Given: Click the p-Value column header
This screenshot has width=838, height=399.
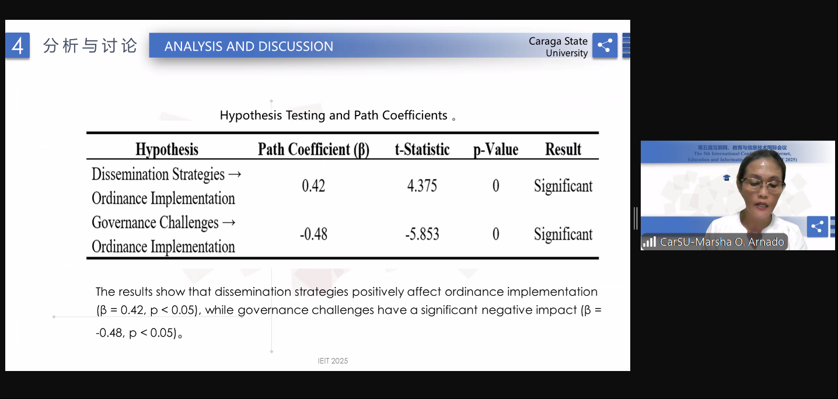Looking at the screenshot, I should tap(495, 149).
